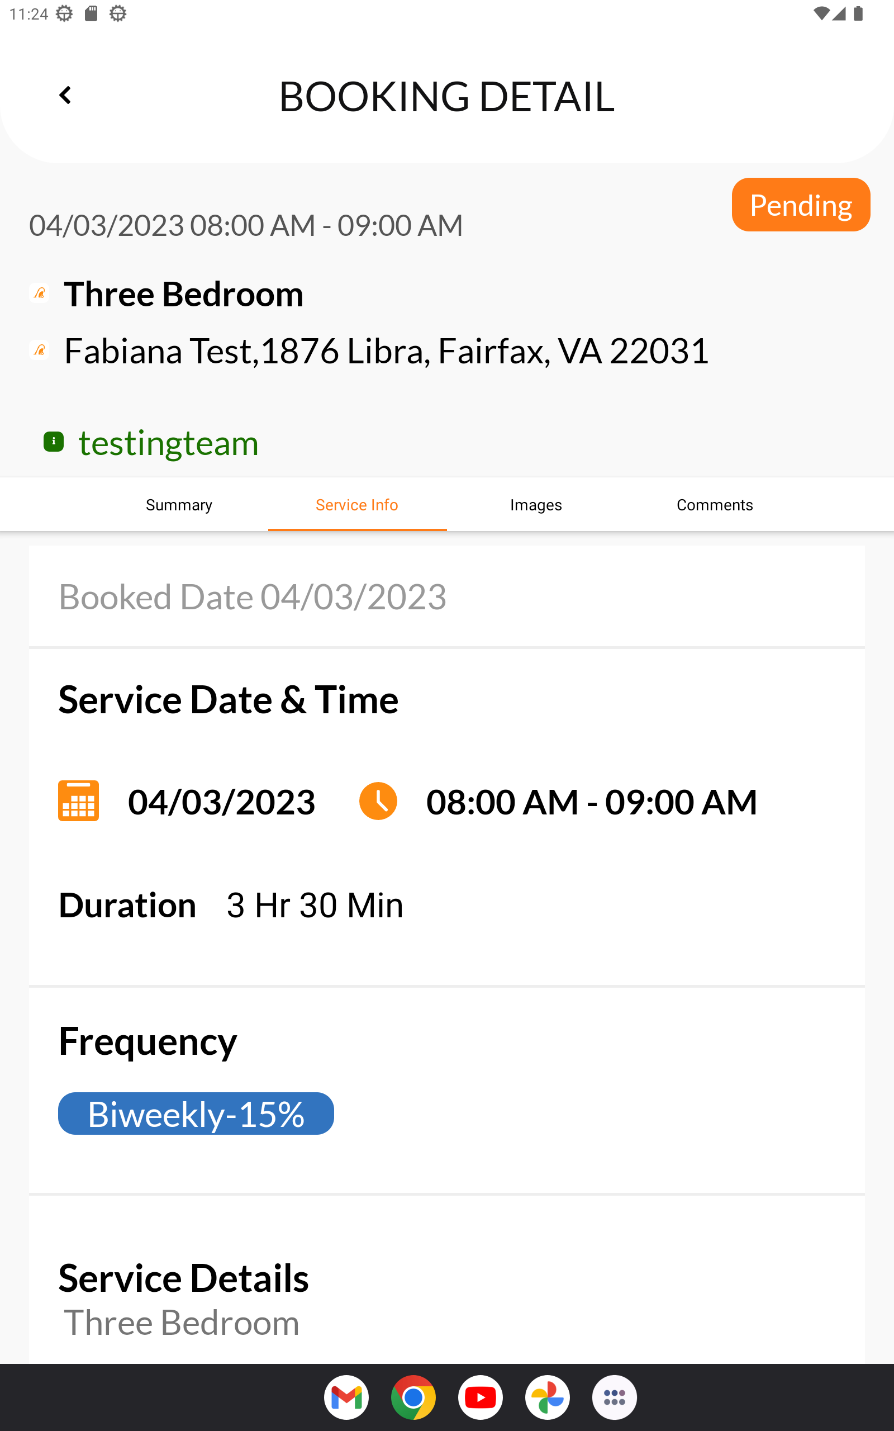The image size is (894, 1431).
Task: Tap the icon beside the Fabiana Test address
Action: pyautogui.click(x=40, y=350)
